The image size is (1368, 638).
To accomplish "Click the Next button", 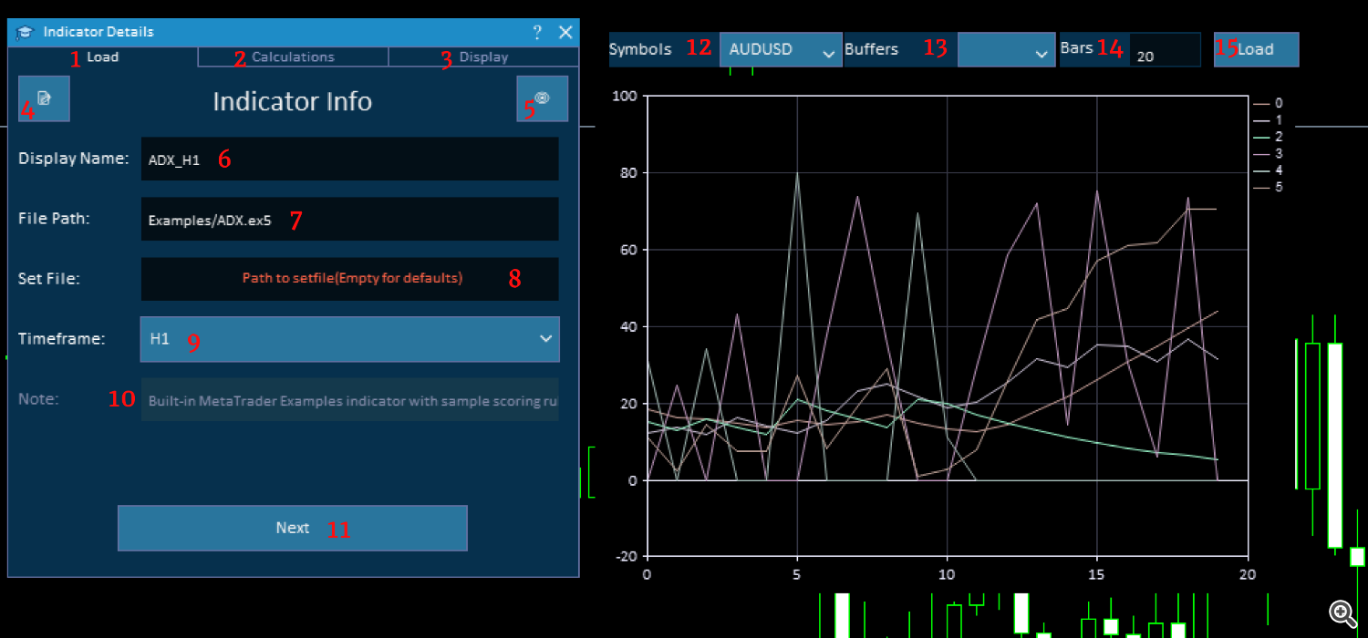I will (x=293, y=528).
